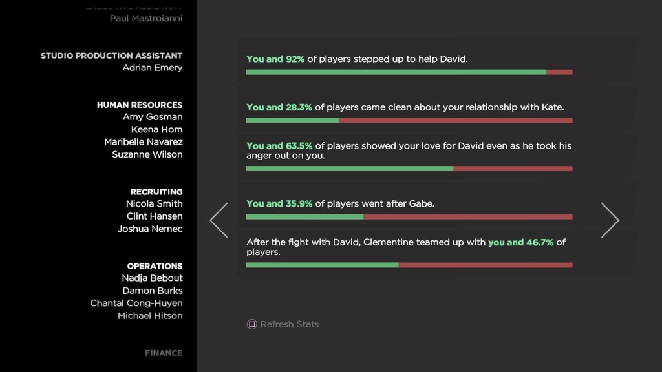This screenshot has height=372, width=662.
Task: Select the 'came clean about Kate' stat
Action: (x=405, y=107)
